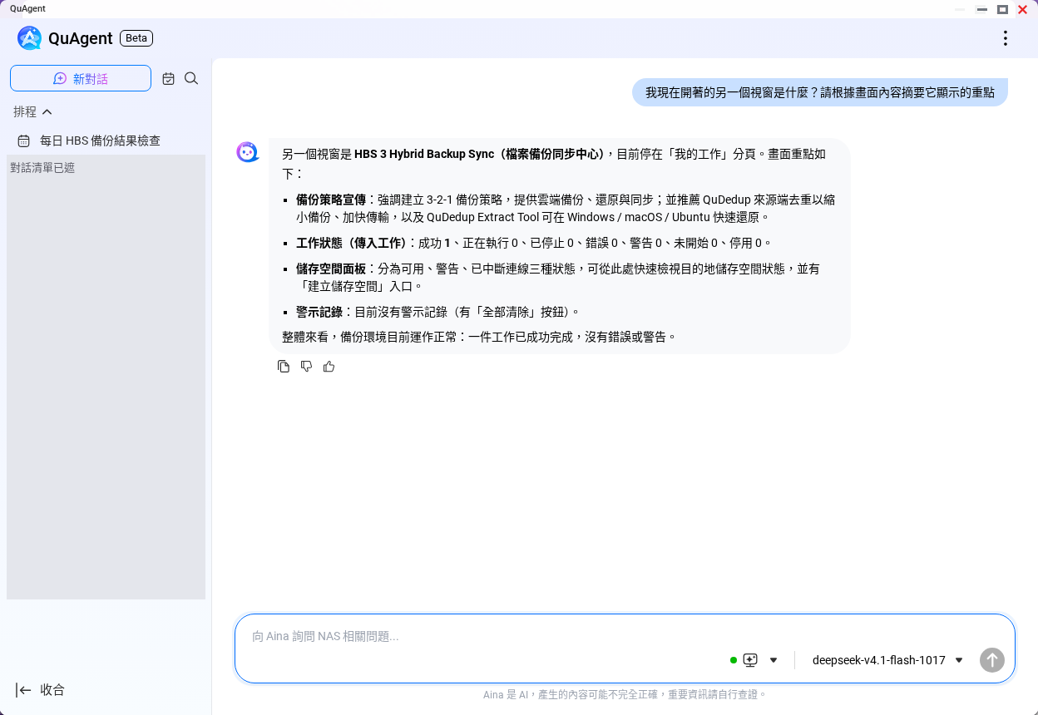Maximize the QuAgent window
This screenshot has width=1038, height=715.
click(1002, 9)
